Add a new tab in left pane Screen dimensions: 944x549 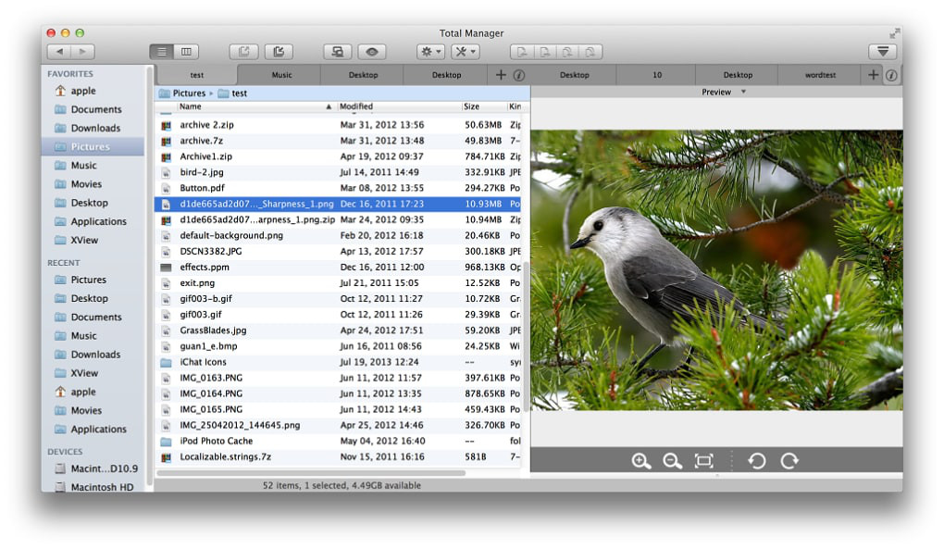pyautogui.click(x=501, y=75)
